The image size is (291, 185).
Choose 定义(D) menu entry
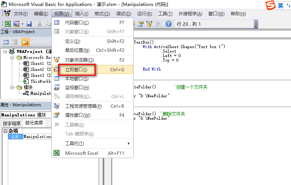click(92, 41)
